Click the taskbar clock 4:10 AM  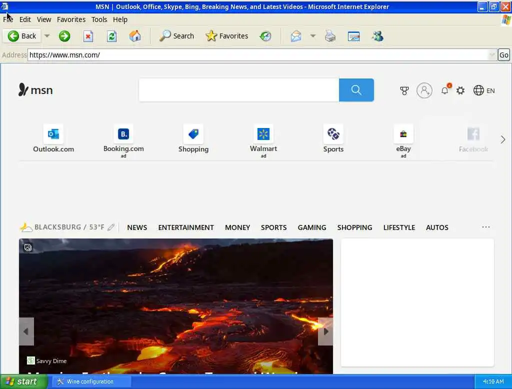click(493, 381)
